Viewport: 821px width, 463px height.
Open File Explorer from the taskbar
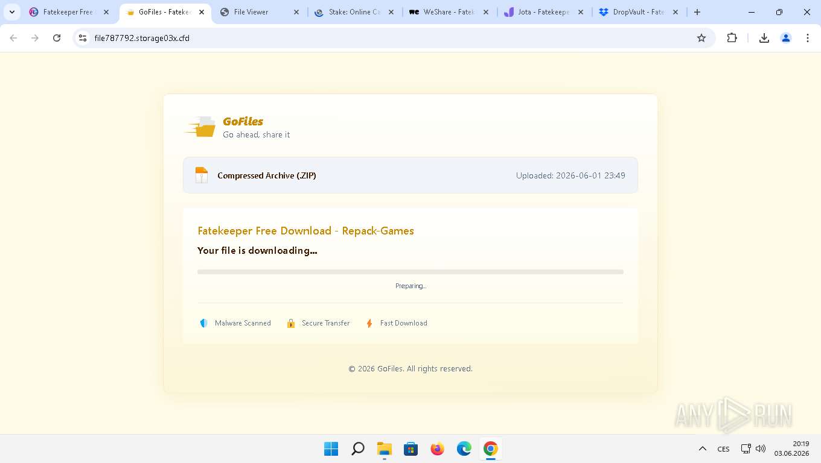pos(385,449)
